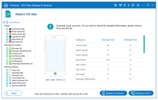Open the hamburger menu icon
Screen dimensions: 158x100
tap(138, 5)
